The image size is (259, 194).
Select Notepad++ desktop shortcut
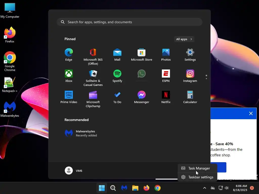[10, 84]
